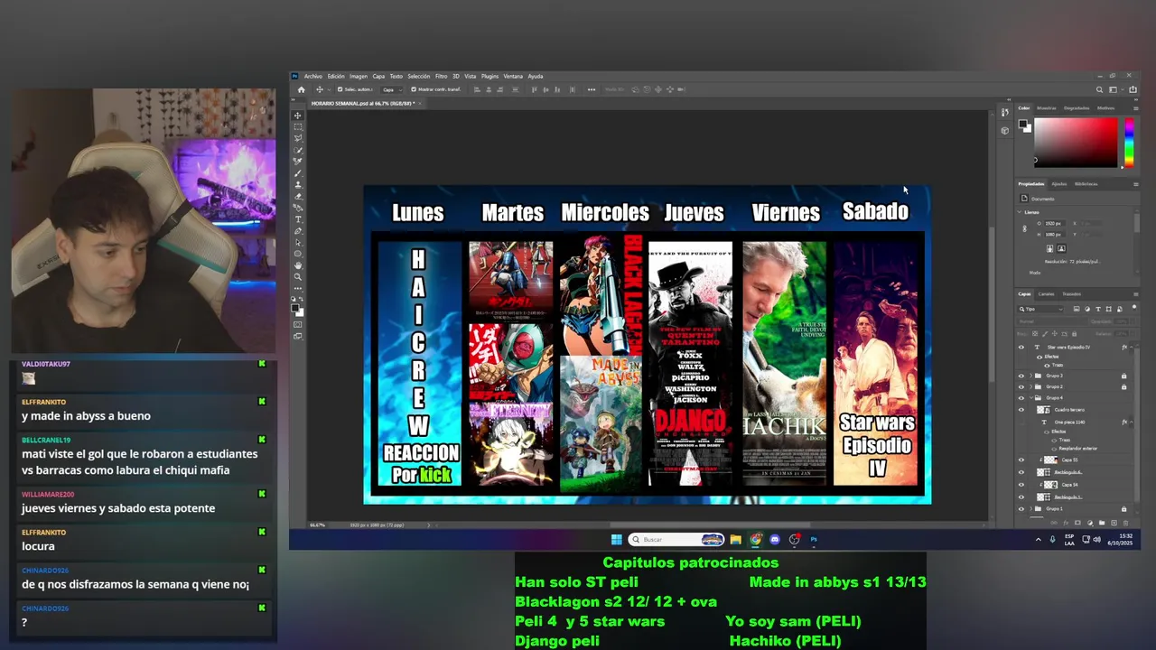Hide the Grupo 4 layer group
The height and width of the screenshot is (650, 1156).
(x=1021, y=398)
